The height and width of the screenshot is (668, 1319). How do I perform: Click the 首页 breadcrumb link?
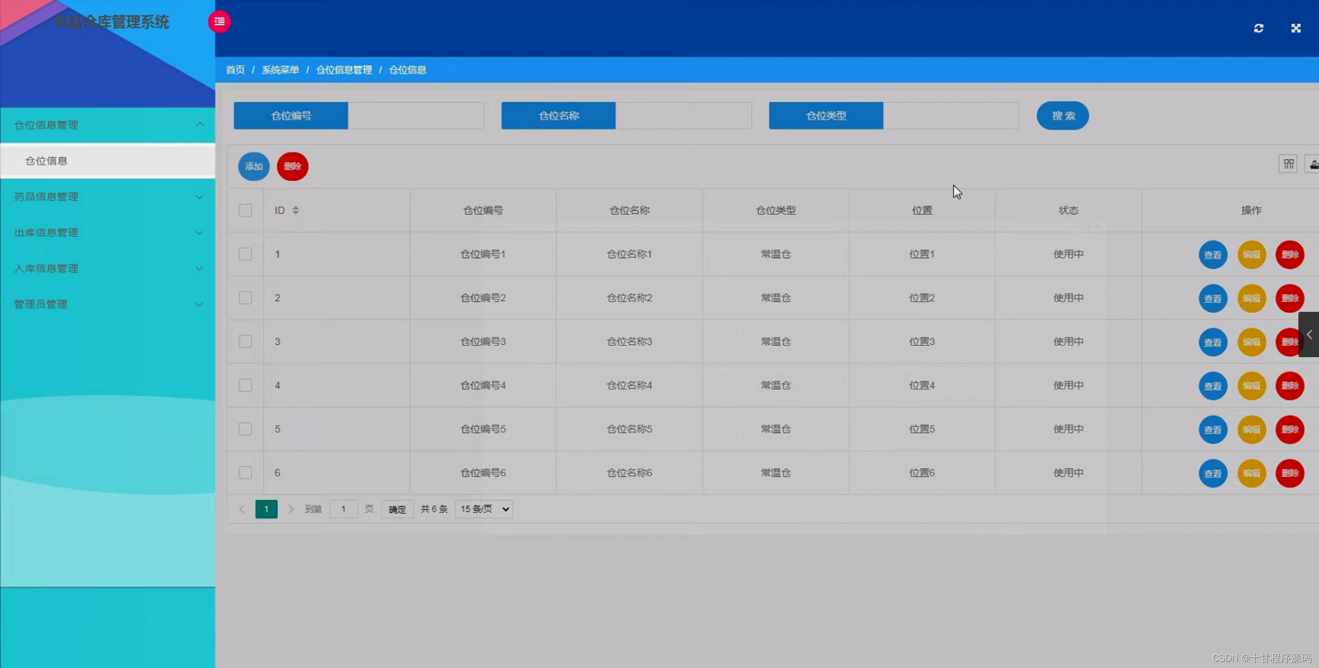click(235, 70)
